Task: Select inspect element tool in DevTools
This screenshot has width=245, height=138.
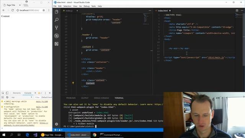Action: 3,93
